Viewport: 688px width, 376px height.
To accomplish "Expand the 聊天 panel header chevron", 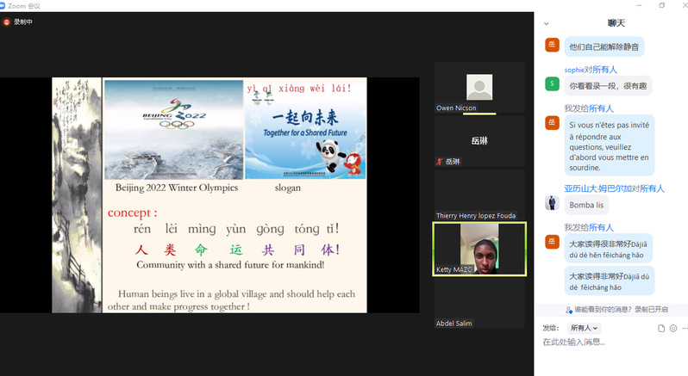I will tap(548, 22).
